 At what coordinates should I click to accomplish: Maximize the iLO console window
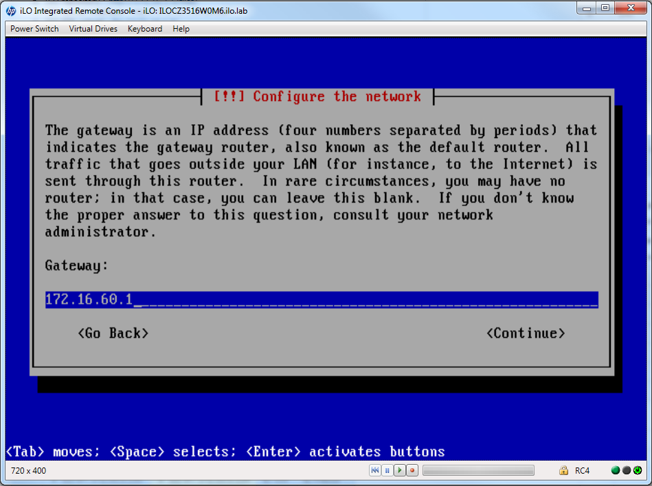[x=605, y=8]
